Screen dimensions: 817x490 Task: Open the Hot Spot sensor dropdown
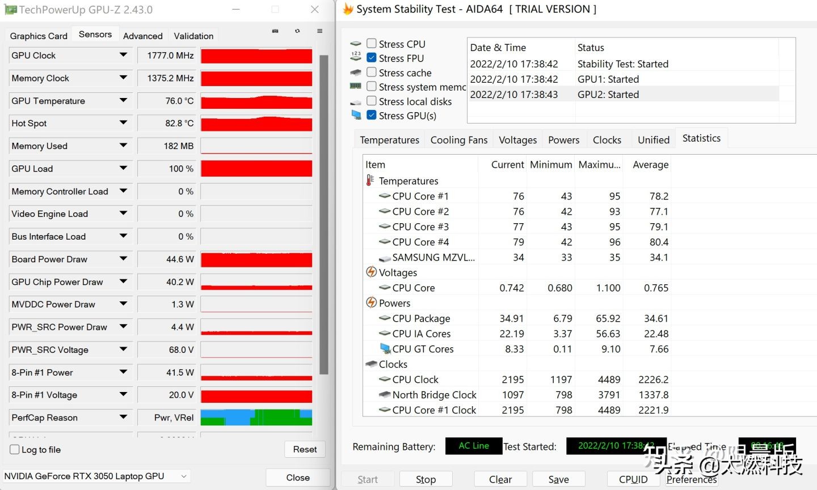123,123
